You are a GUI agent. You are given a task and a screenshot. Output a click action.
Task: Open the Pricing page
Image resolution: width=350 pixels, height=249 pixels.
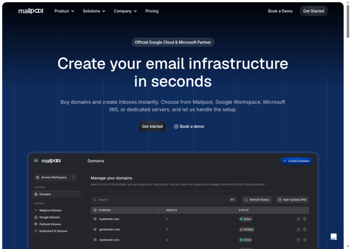[x=152, y=11]
